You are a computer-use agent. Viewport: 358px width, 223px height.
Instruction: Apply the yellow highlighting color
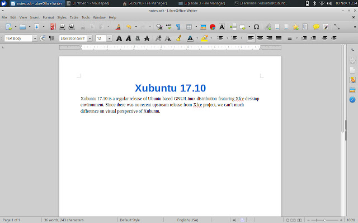tap(204, 38)
